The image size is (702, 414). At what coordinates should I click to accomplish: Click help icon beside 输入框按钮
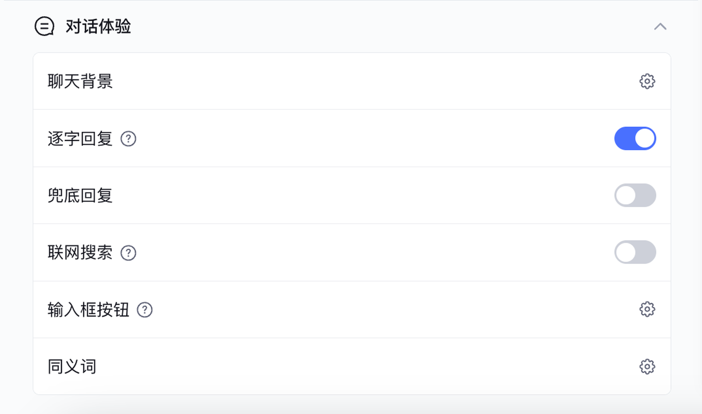[x=145, y=310]
